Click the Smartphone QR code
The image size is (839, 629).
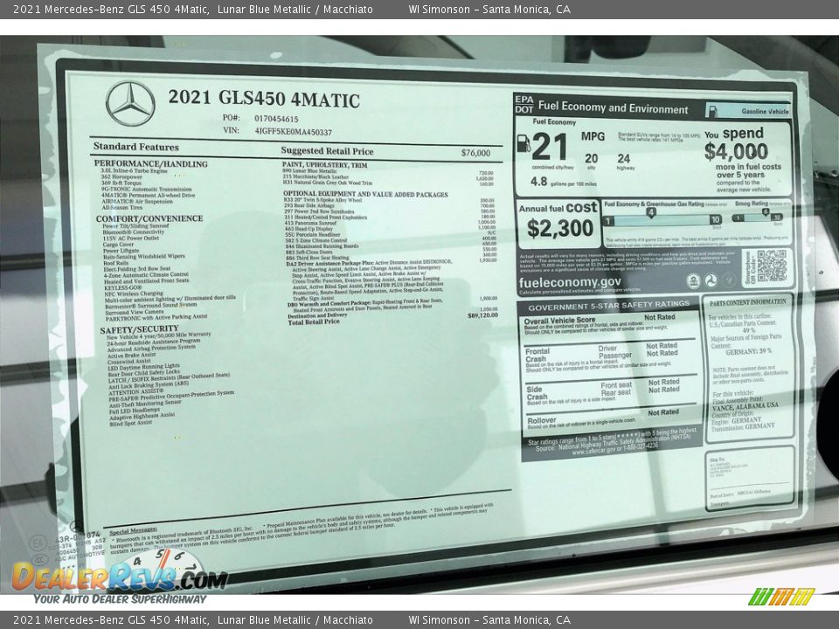[x=772, y=266]
